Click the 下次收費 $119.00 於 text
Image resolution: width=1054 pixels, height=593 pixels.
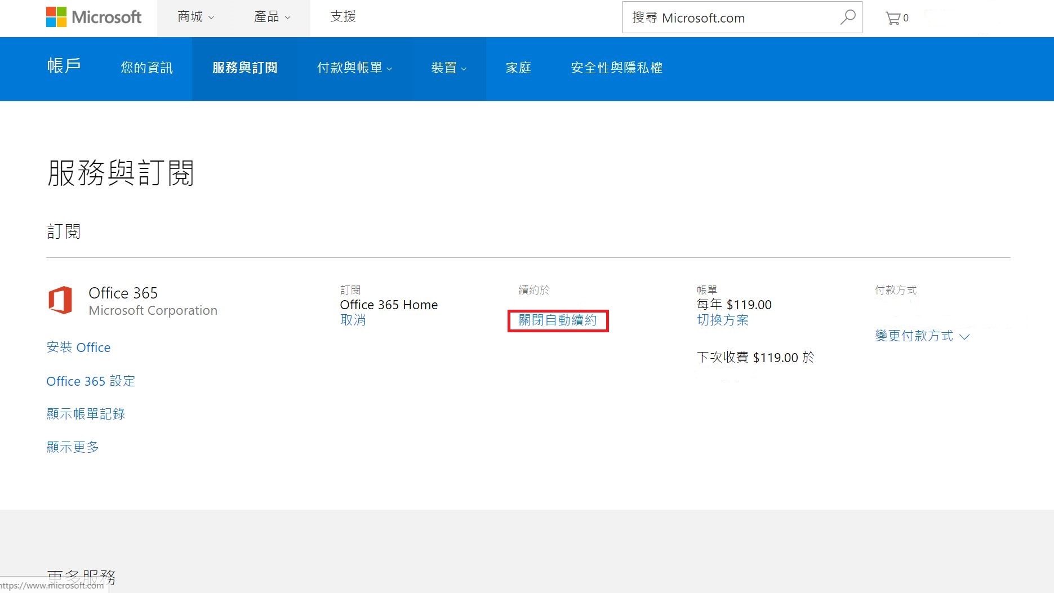pyautogui.click(x=755, y=357)
